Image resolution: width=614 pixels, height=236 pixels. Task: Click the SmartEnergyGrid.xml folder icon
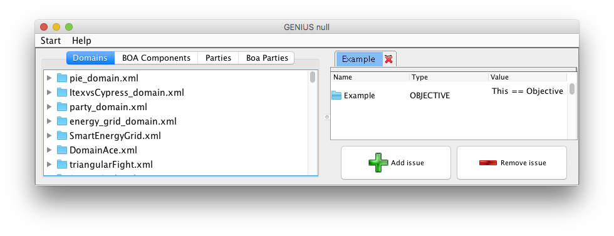62,135
